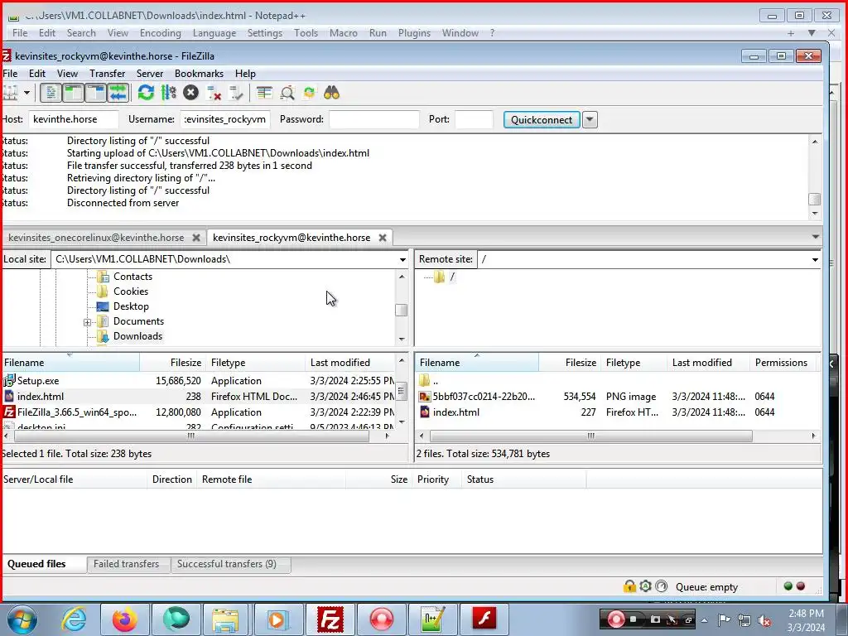Click the disconnect from server icon

coord(214,93)
